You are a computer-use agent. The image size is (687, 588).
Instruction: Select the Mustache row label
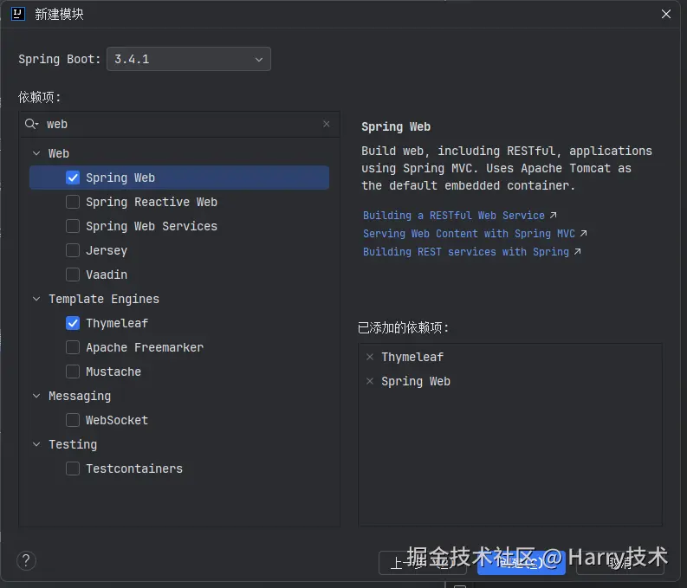113,372
